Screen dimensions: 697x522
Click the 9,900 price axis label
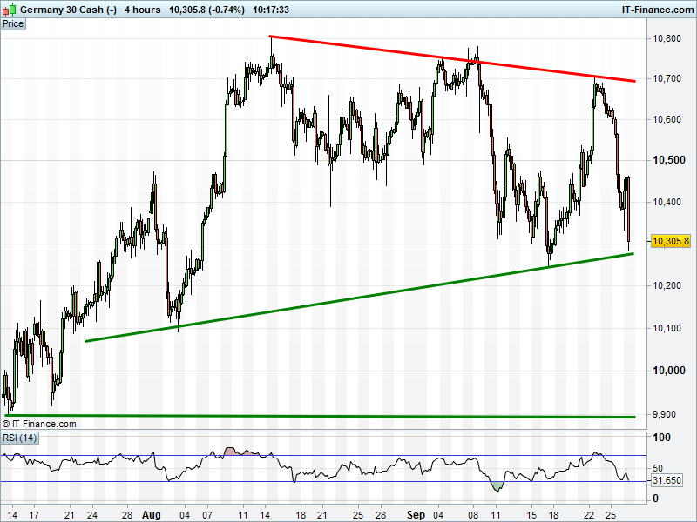pos(664,415)
